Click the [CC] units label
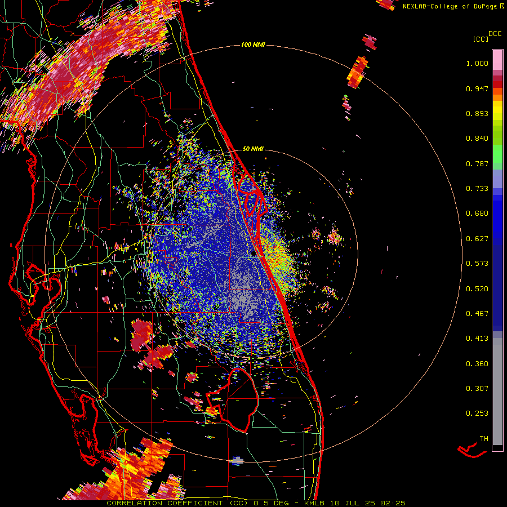507x507 pixels. (x=481, y=39)
